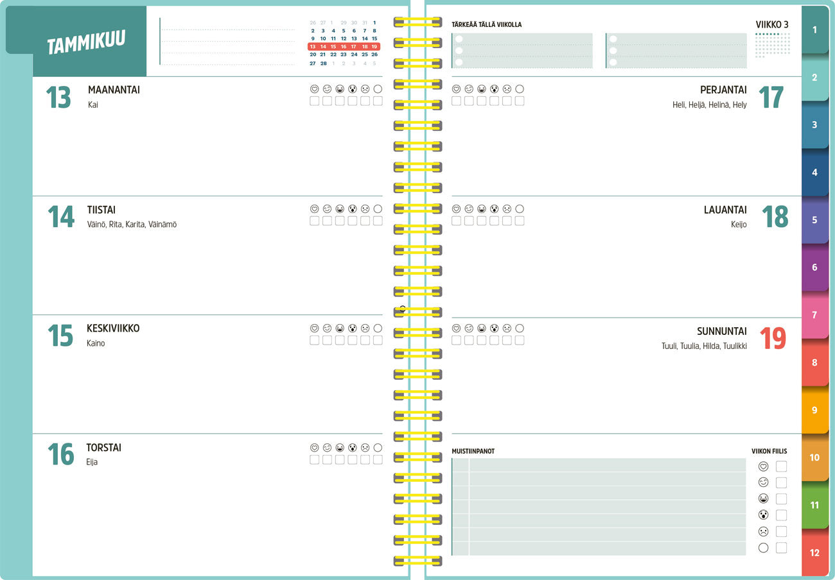Select the heart-eyes emoji for Maanantai 13
The width and height of the screenshot is (835, 580).
pyautogui.click(x=315, y=89)
